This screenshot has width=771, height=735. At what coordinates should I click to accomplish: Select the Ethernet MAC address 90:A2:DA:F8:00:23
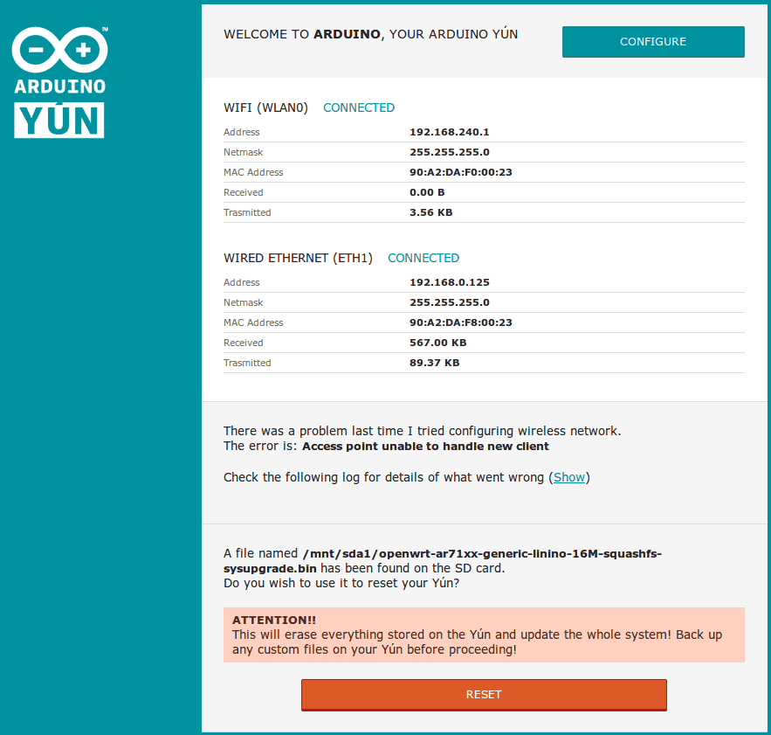(x=460, y=322)
